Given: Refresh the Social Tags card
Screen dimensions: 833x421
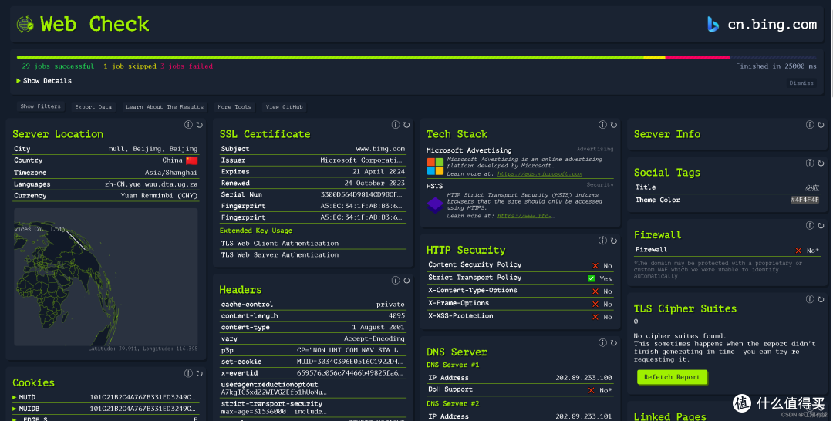Looking at the screenshot, I should point(821,163).
